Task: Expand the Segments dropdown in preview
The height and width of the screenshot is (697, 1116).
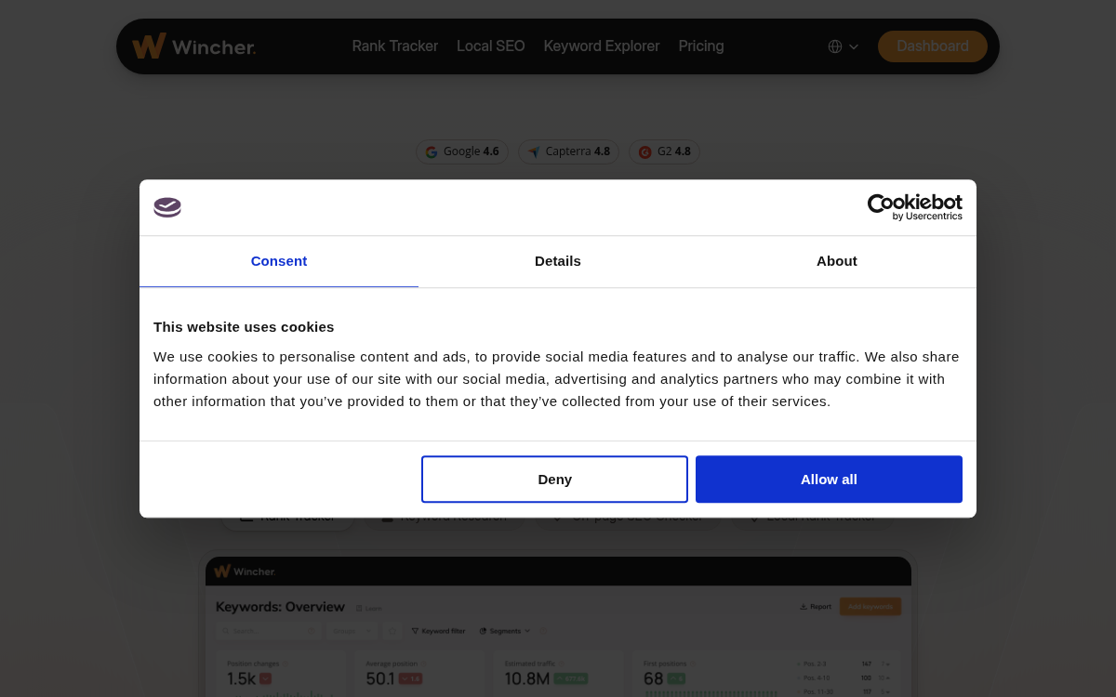Action: pos(505,631)
